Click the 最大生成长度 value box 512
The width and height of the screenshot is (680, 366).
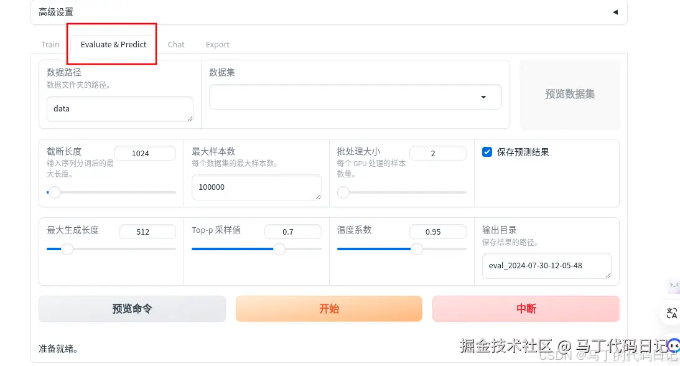point(147,232)
